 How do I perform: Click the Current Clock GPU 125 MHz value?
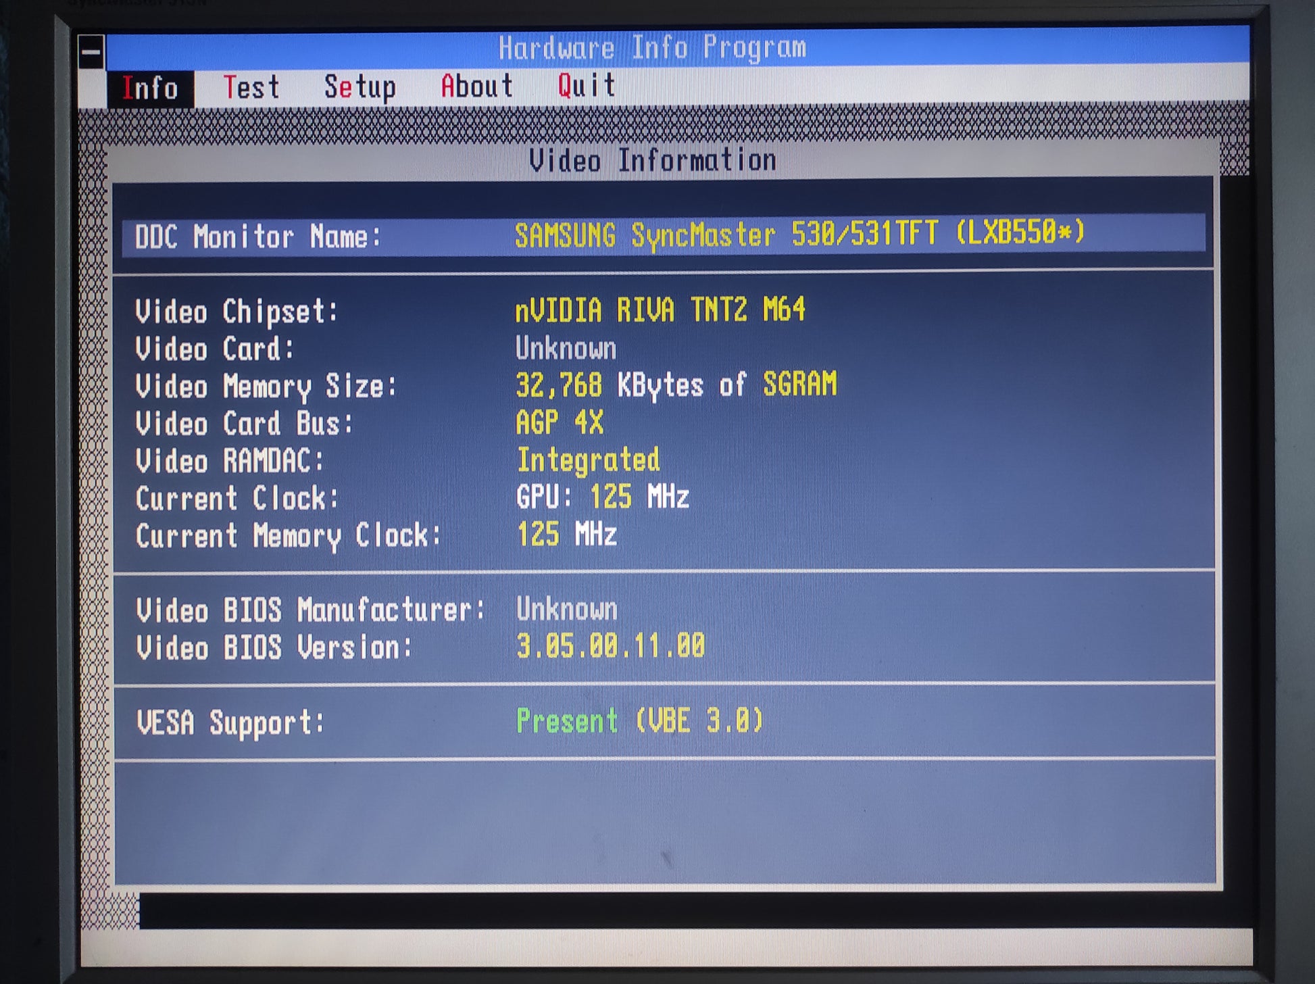coord(603,497)
